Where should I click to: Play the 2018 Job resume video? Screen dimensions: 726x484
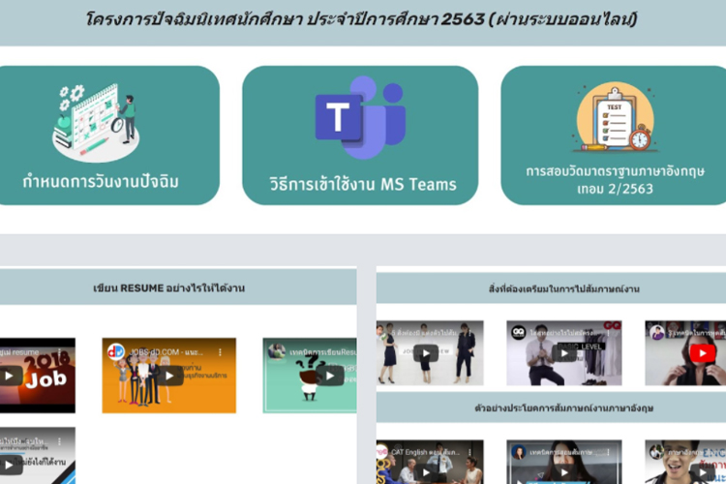10,376
